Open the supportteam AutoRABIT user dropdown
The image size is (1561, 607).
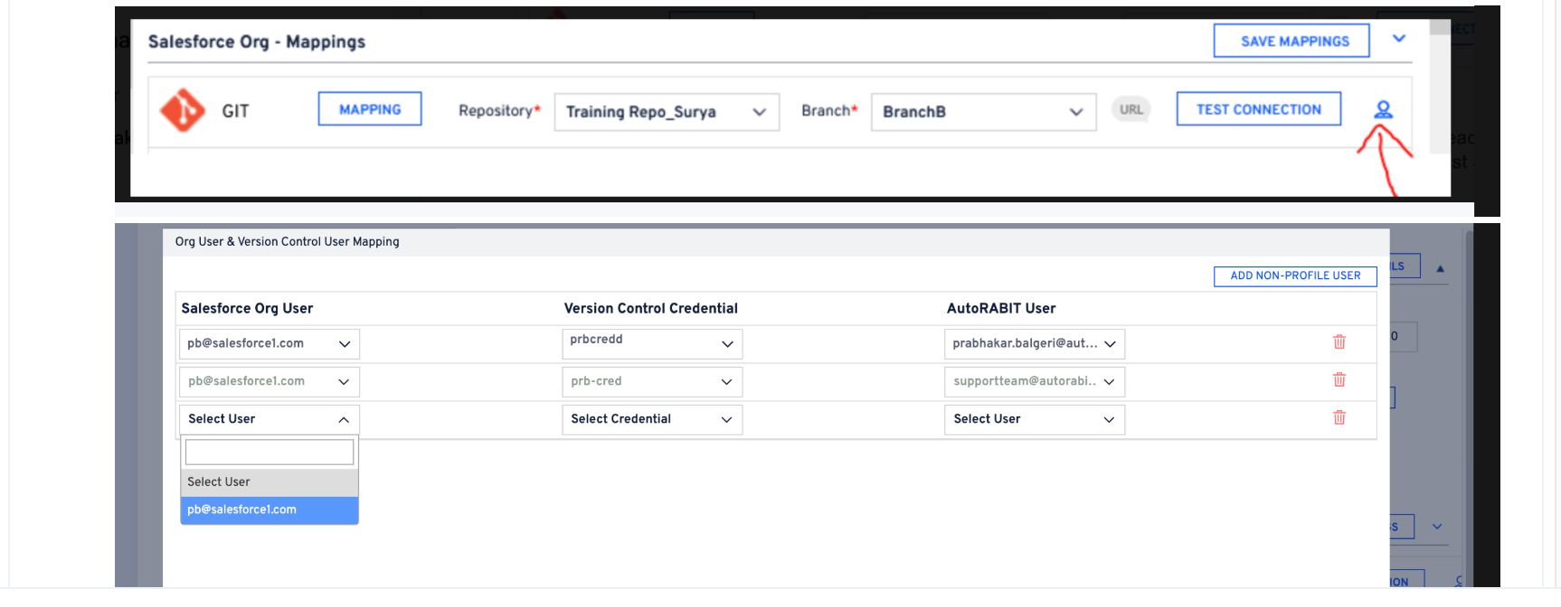(1034, 382)
